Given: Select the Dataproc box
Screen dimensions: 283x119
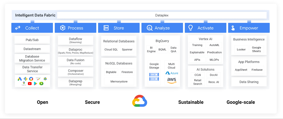Looking at the screenshot, I should pos(76,51).
